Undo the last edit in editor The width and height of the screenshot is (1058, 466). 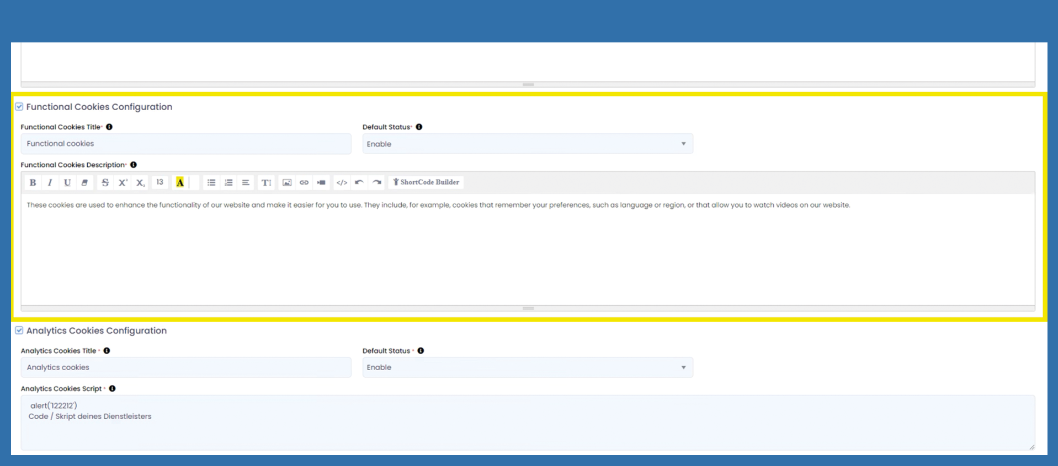359,182
